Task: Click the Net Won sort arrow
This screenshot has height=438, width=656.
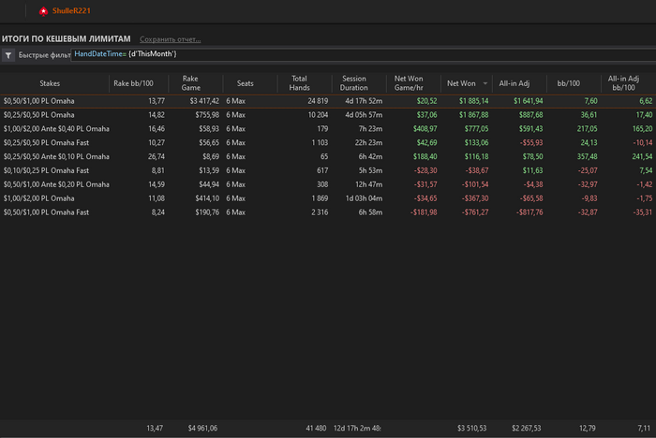Action: 485,83
